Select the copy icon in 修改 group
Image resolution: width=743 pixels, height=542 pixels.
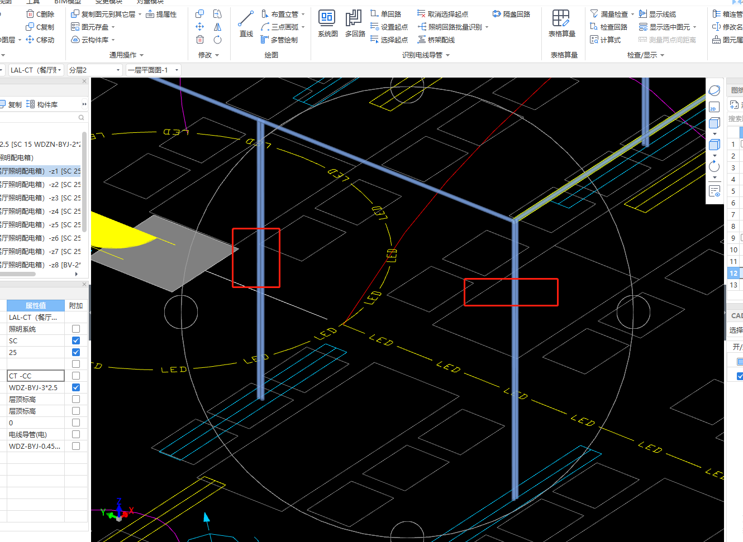click(199, 14)
